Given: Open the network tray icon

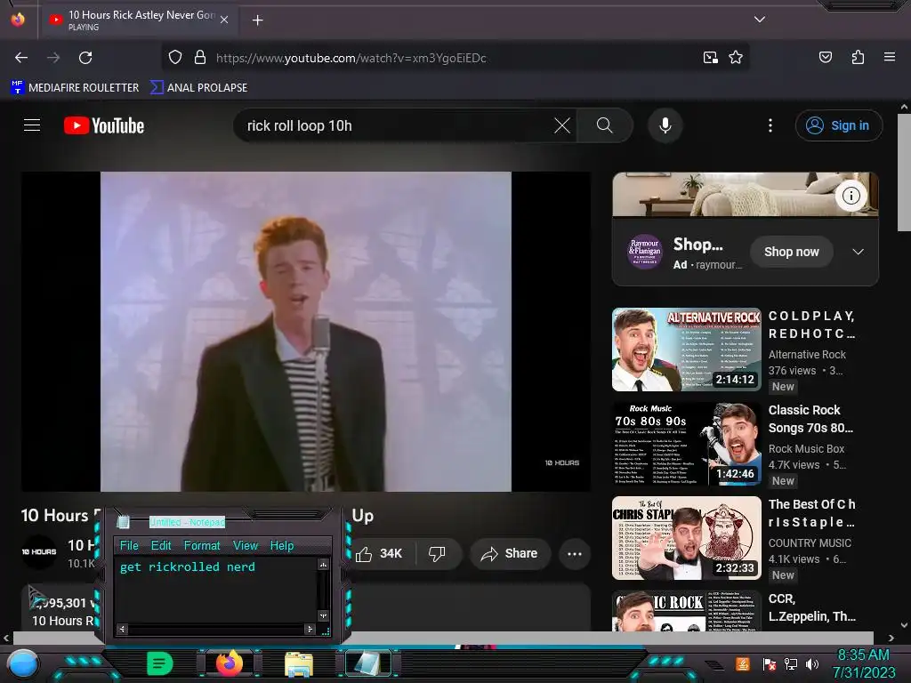Looking at the screenshot, I should [x=791, y=663].
